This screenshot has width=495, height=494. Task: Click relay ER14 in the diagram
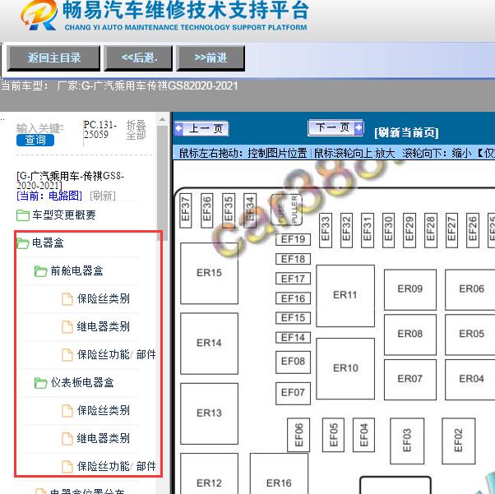pos(209,343)
